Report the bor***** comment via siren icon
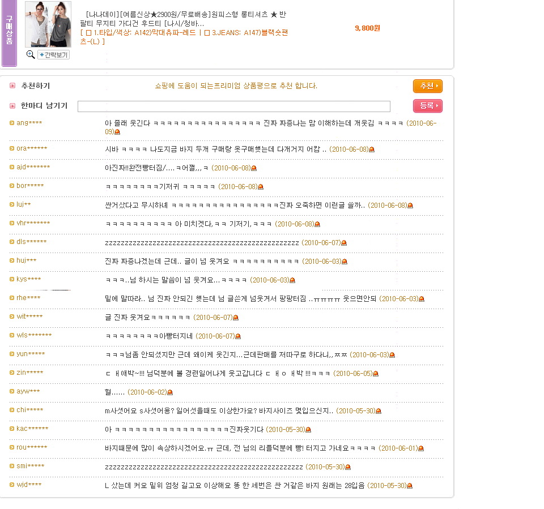The width and height of the screenshot is (544, 509). point(261,187)
